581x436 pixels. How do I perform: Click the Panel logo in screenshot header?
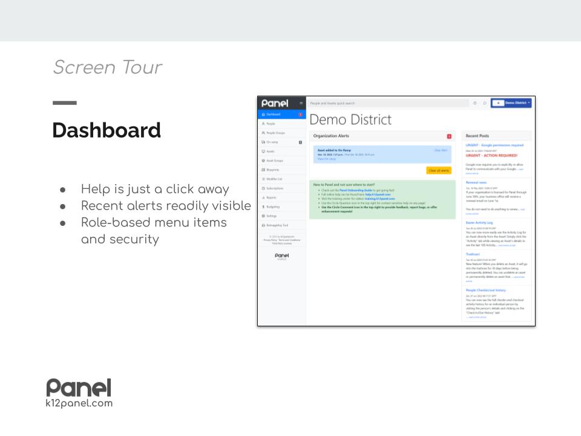pyautogui.click(x=275, y=103)
